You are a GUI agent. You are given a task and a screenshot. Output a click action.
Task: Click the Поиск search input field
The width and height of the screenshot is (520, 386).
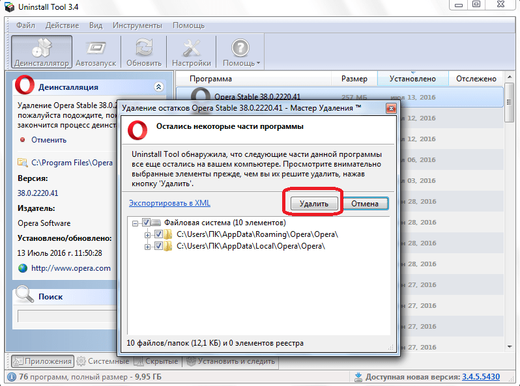pos(67,316)
